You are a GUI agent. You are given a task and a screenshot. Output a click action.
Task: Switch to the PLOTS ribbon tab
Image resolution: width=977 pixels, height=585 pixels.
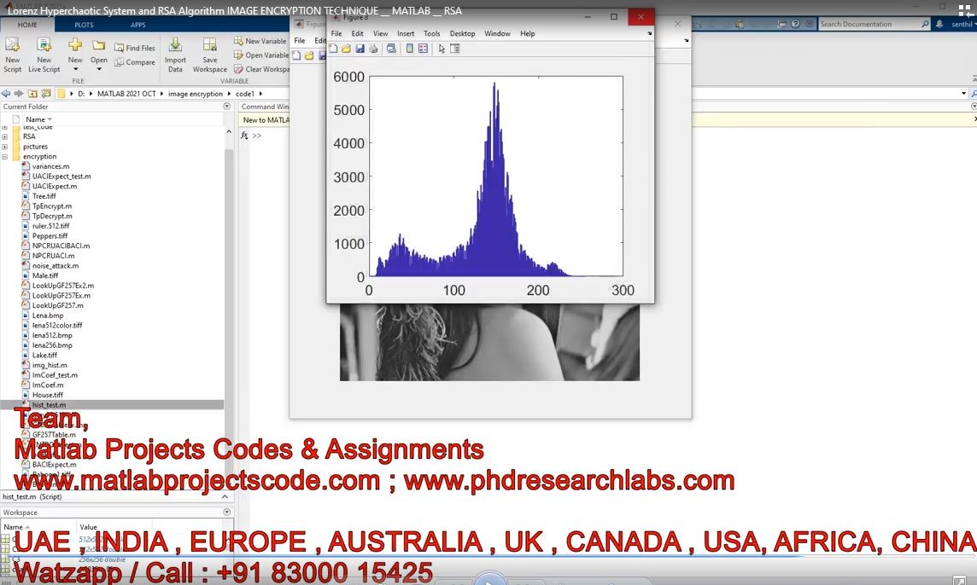(x=84, y=25)
